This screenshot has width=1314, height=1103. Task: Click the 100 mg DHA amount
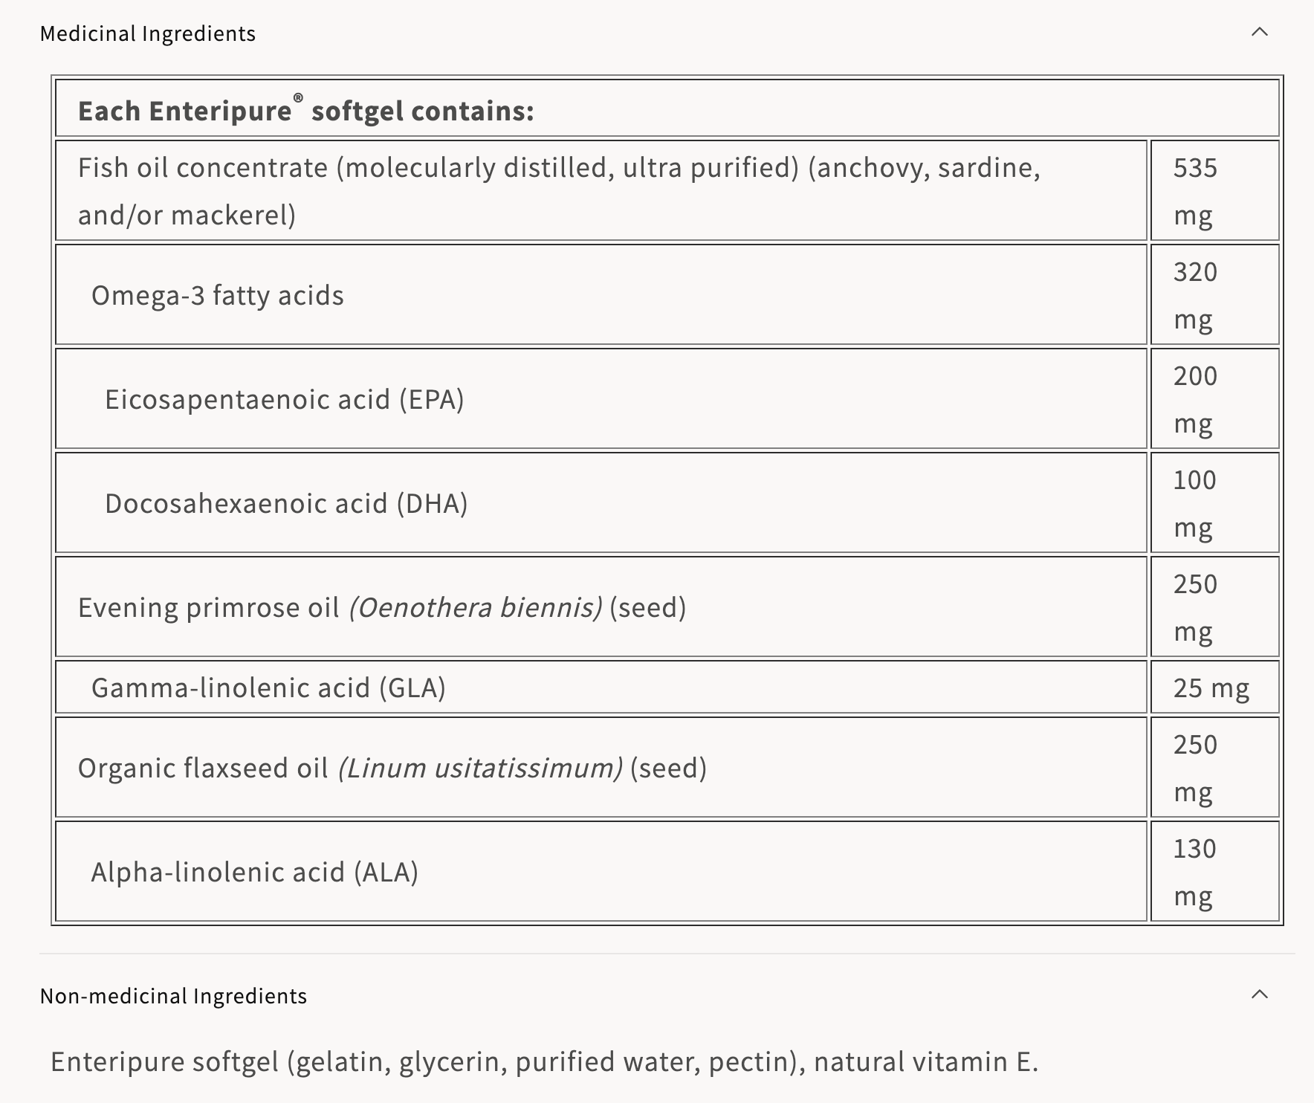(1195, 503)
